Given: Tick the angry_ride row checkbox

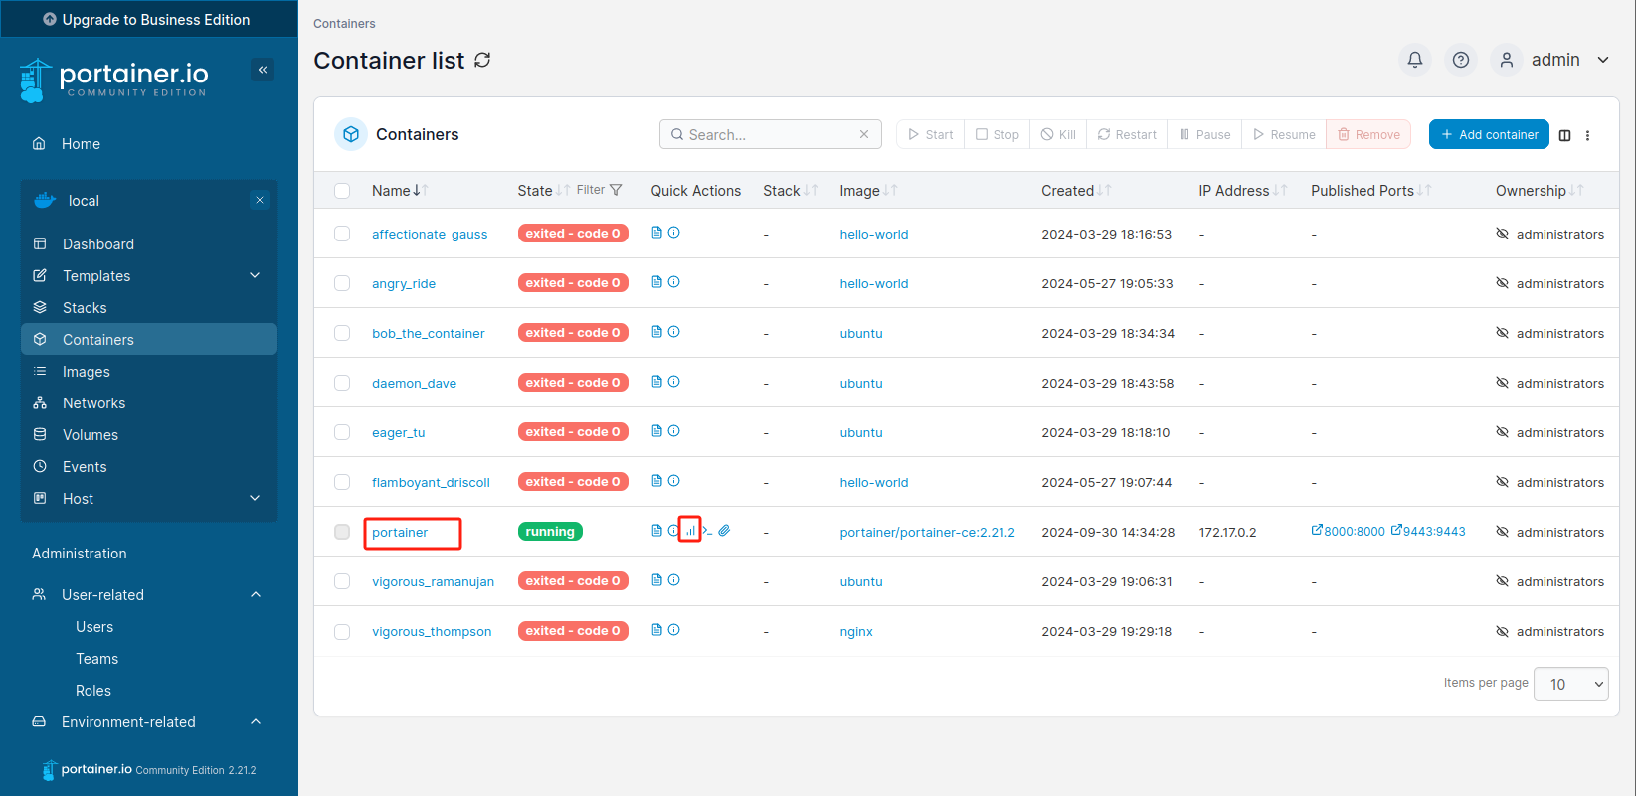Looking at the screenshot, I should click(x=342, y=283).
